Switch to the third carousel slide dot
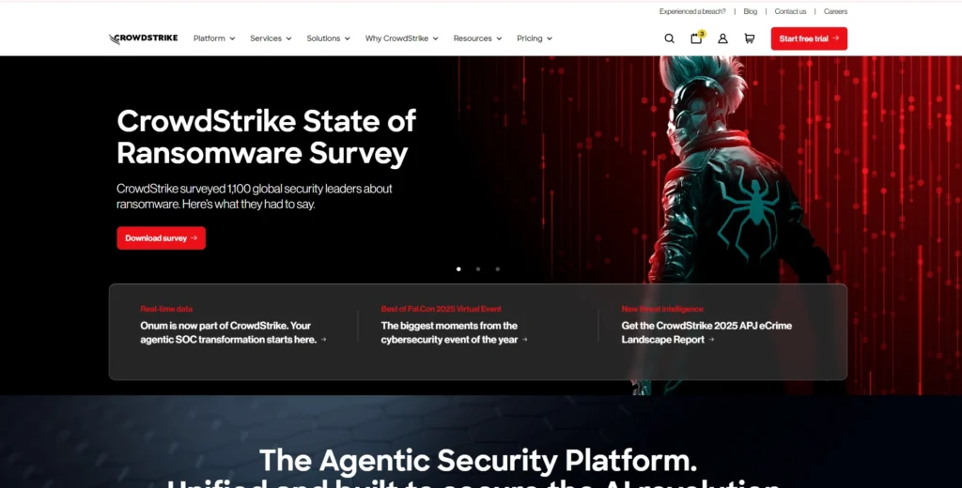Image resolution: width=962 pixels, height=488 pixels. pos(498,269)
